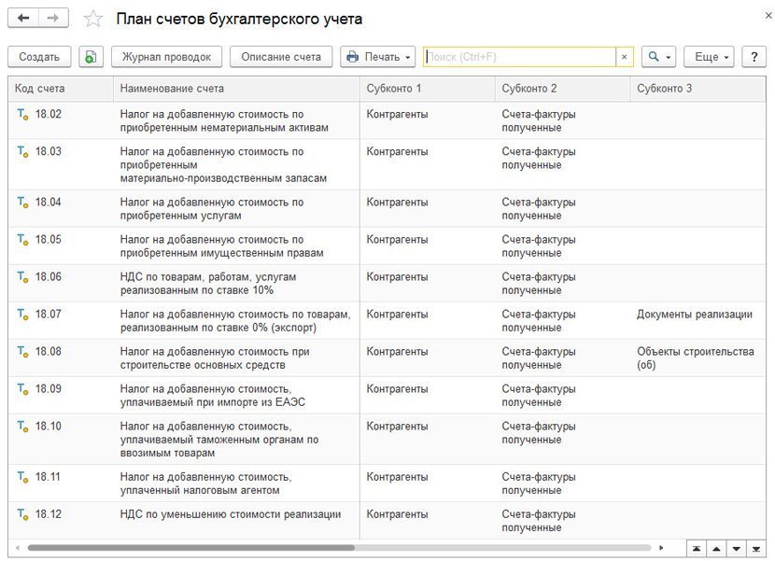Select account code 18.08
This screenshot has height=561, width=775.
tap(49, 351)
